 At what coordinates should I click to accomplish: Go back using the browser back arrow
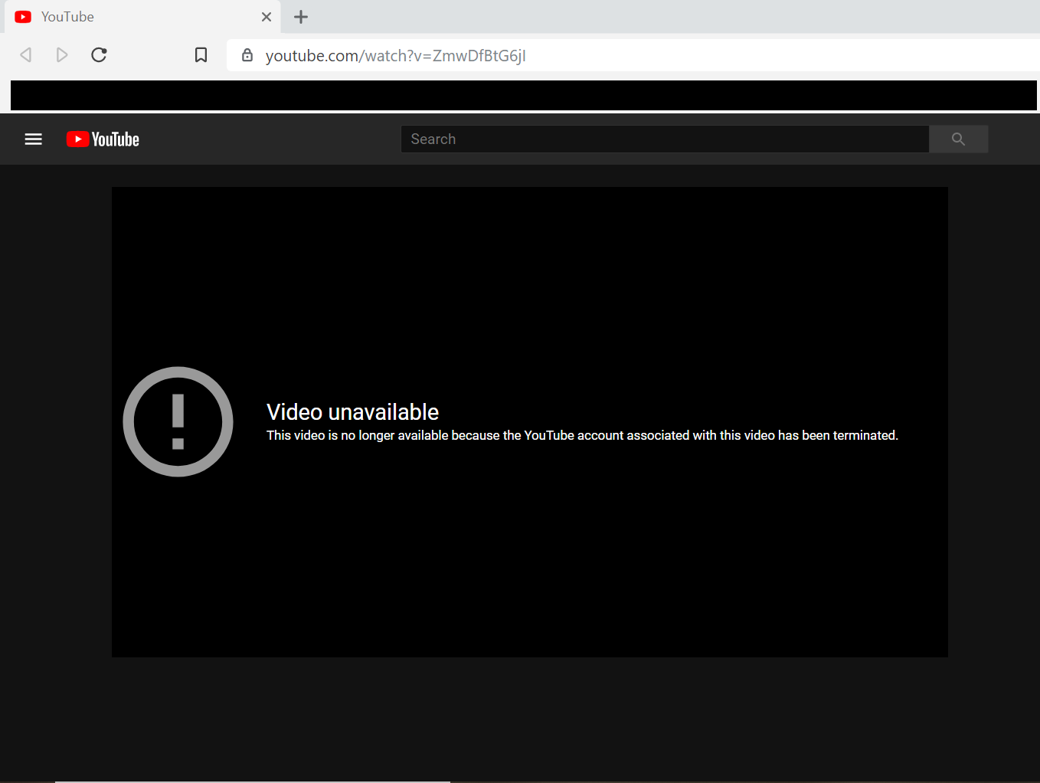(26, 55)
